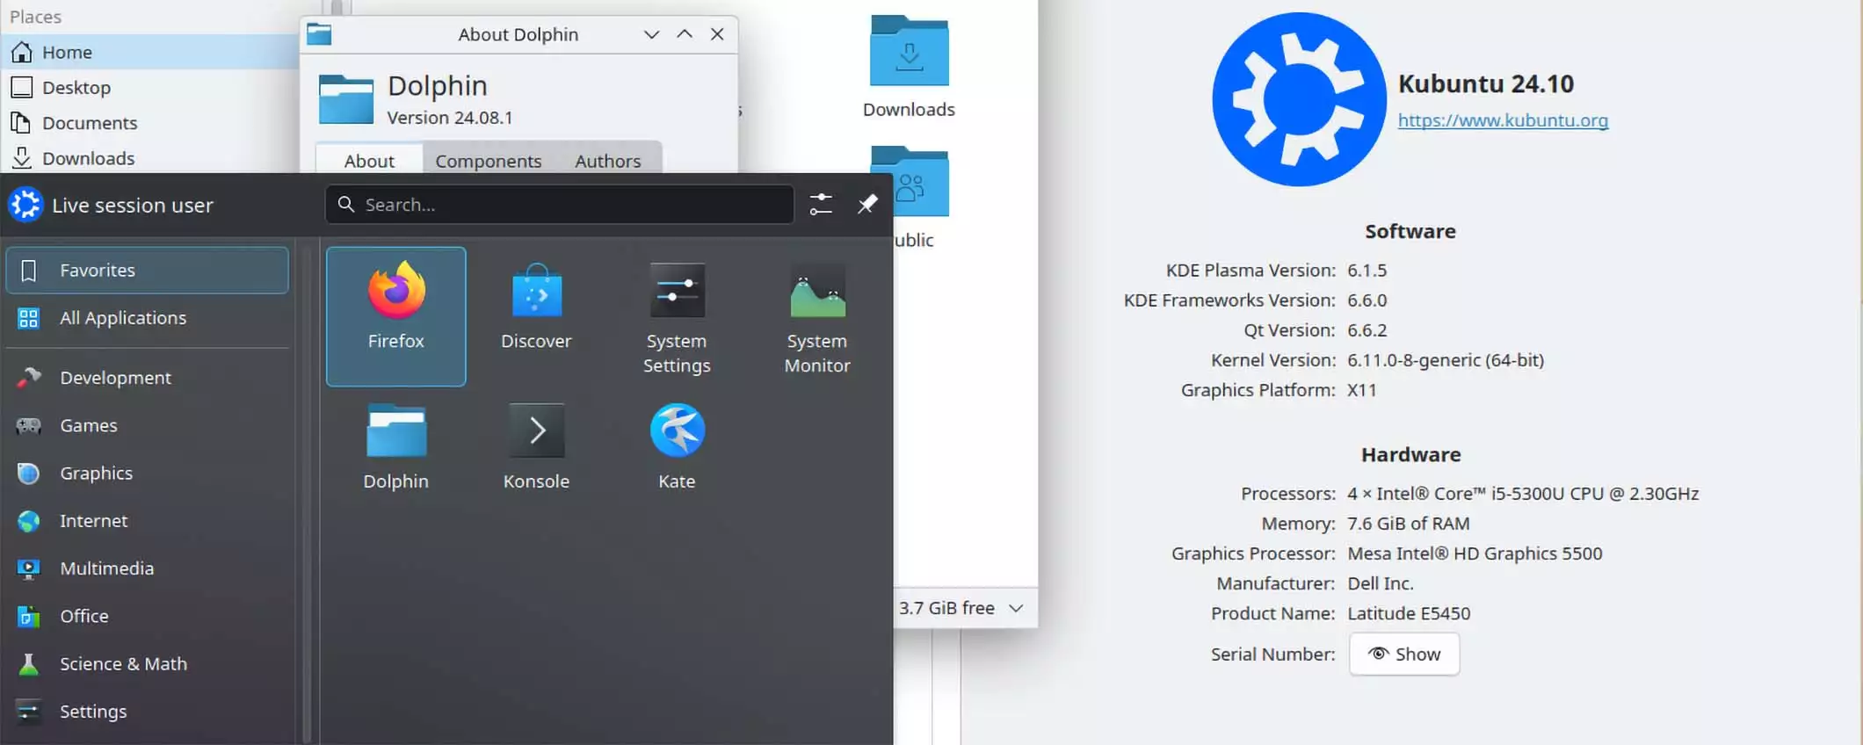1863x745 pixels.
Task: Minimize the About Dolphin dialog
Action: pos(651,34)
